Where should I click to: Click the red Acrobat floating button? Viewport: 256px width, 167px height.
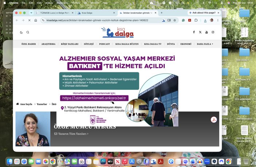point(214,120)
